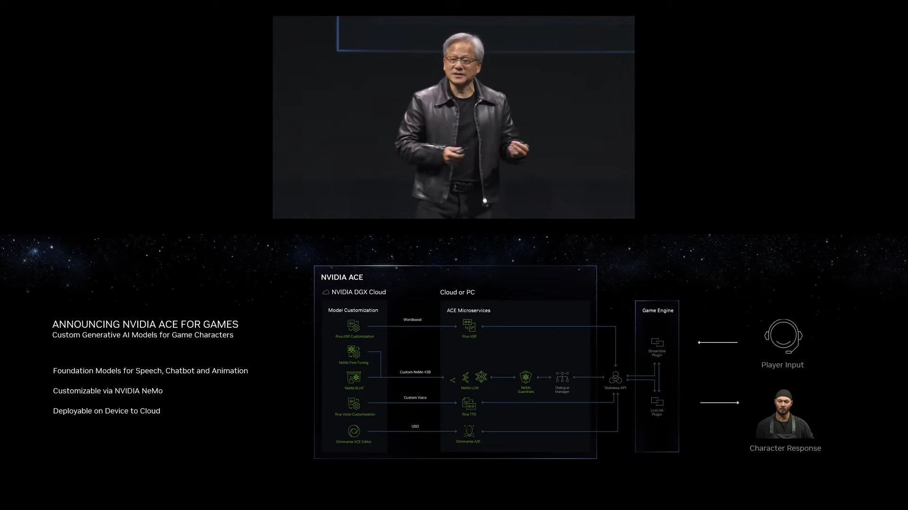Image resolution: width=908 pixels, height=510 pixels.
Task: Click the NeMo LLM network sphere icon
Action: coord(481,377)
